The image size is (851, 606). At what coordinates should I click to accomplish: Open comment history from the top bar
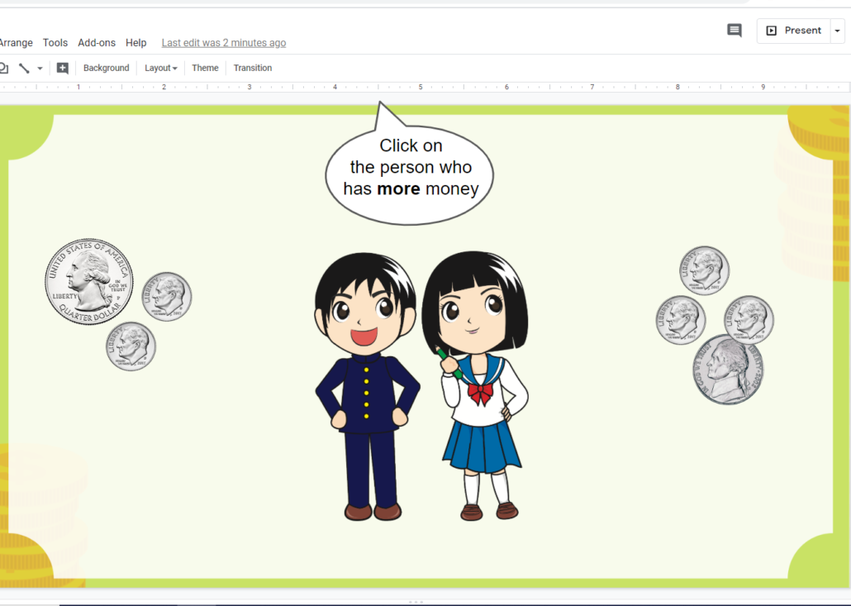(735, 30)
